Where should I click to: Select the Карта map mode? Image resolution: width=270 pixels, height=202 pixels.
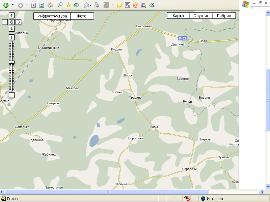coord(178,16)
